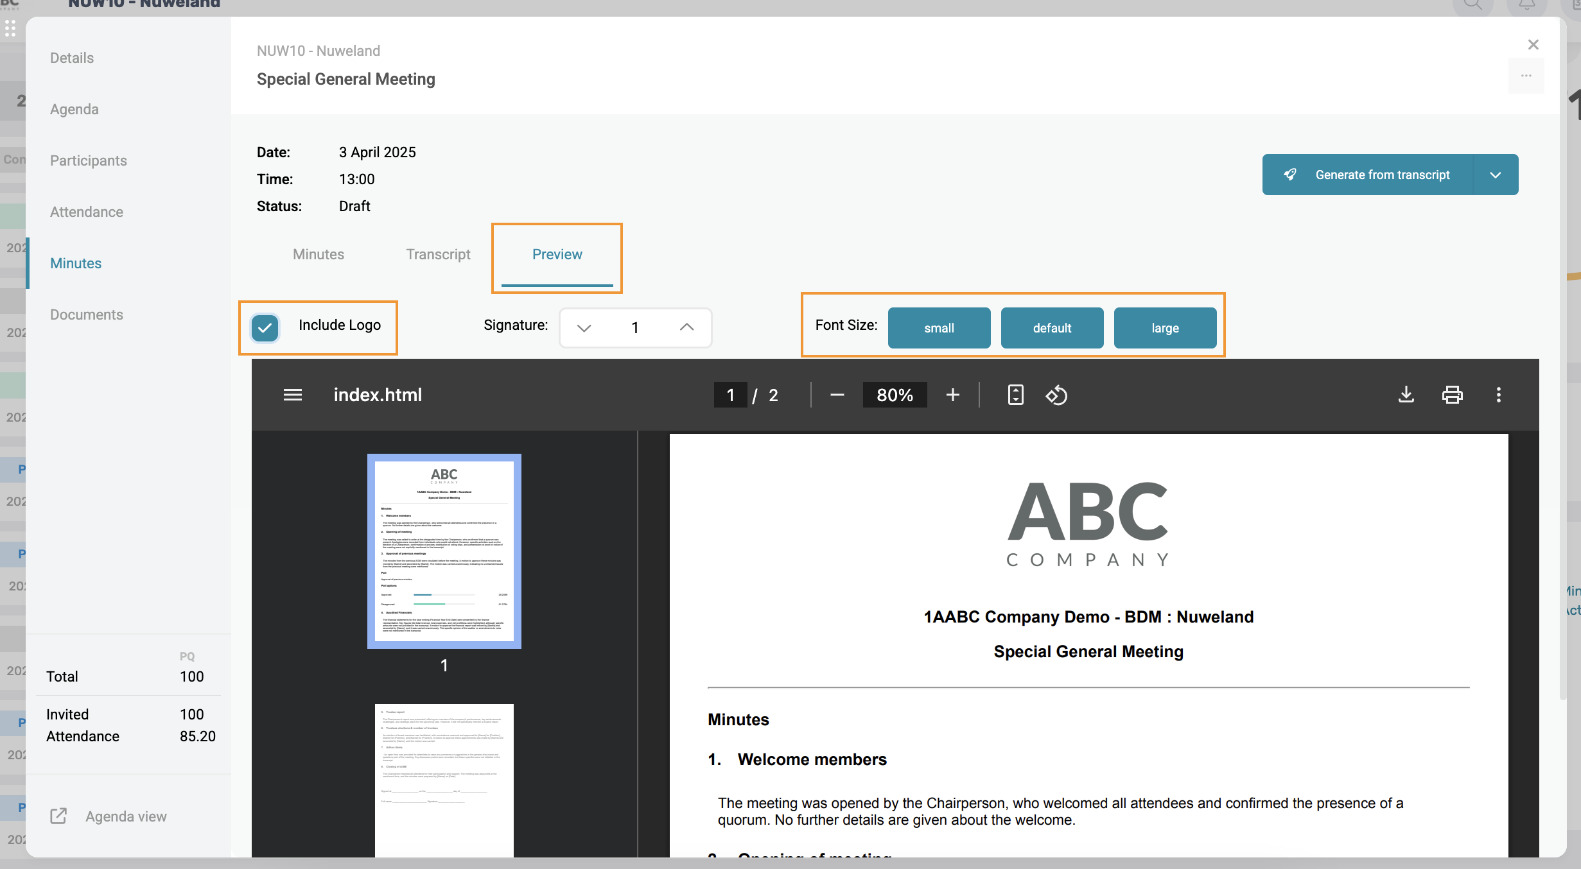Image resolution: width=1581 pixels, height=869 pixels.
Task: Rotate the PDF counterclockwise
Action: [1056, 395]
